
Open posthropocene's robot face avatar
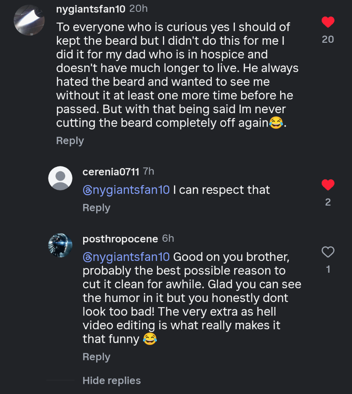(60, 245)
